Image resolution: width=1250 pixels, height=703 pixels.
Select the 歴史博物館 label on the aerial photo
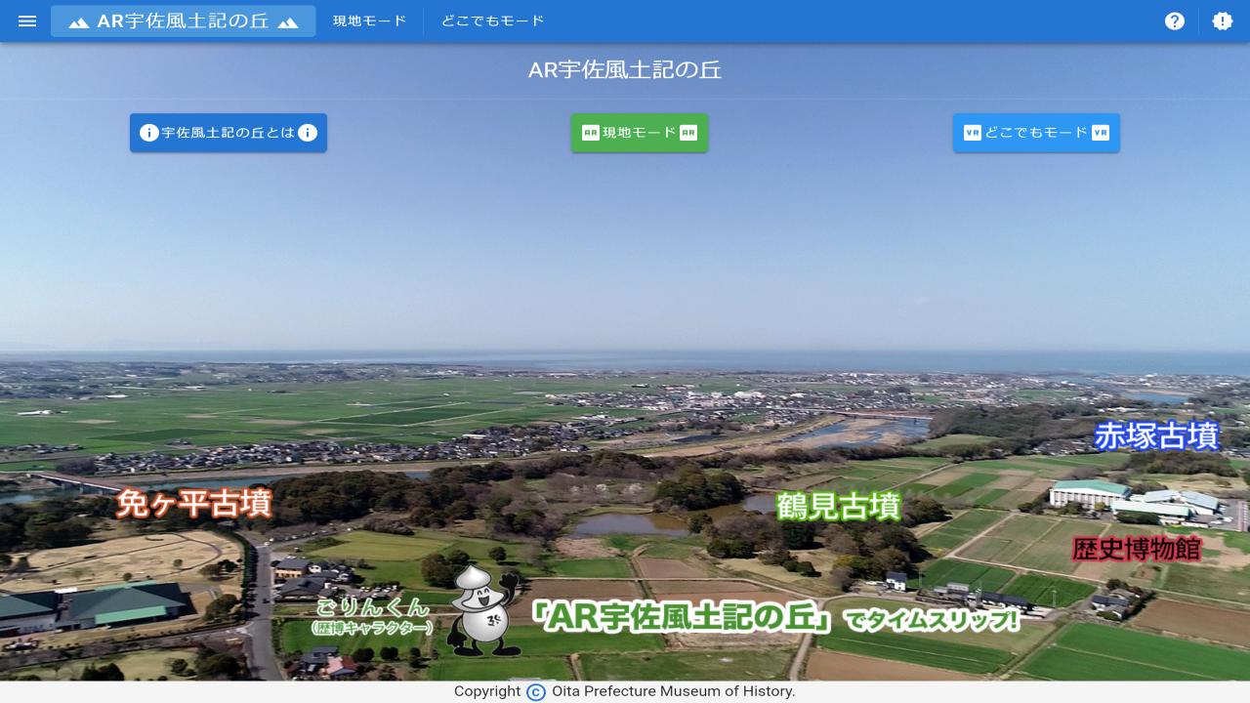click(x=1137, y=548)
